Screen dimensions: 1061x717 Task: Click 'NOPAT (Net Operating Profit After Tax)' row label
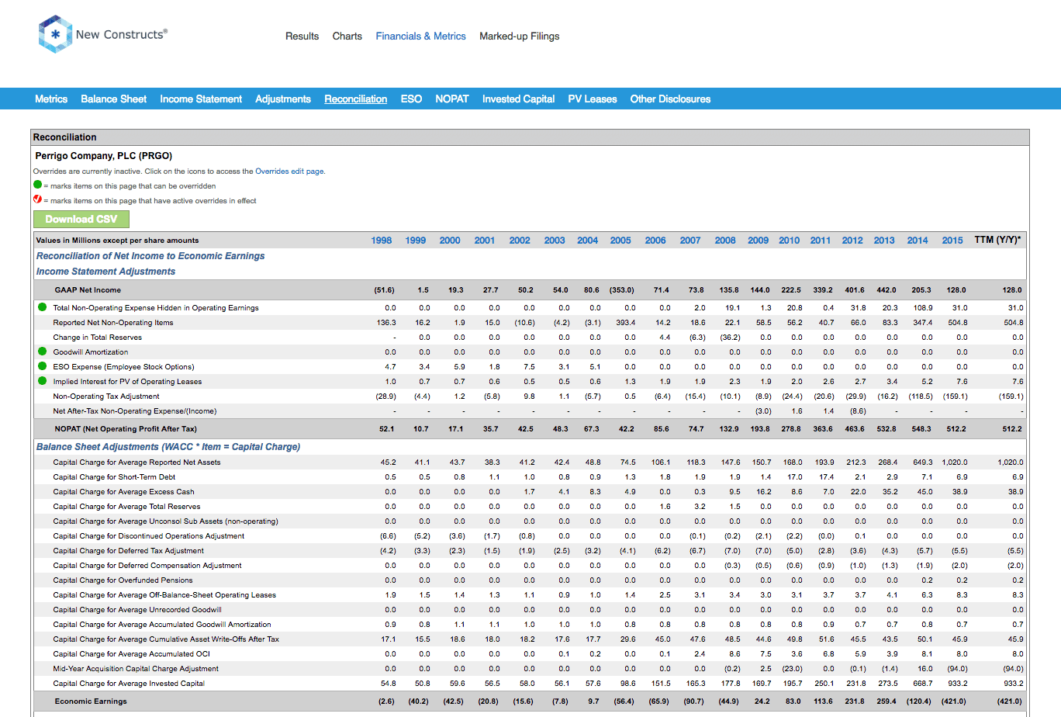(126, 429)
